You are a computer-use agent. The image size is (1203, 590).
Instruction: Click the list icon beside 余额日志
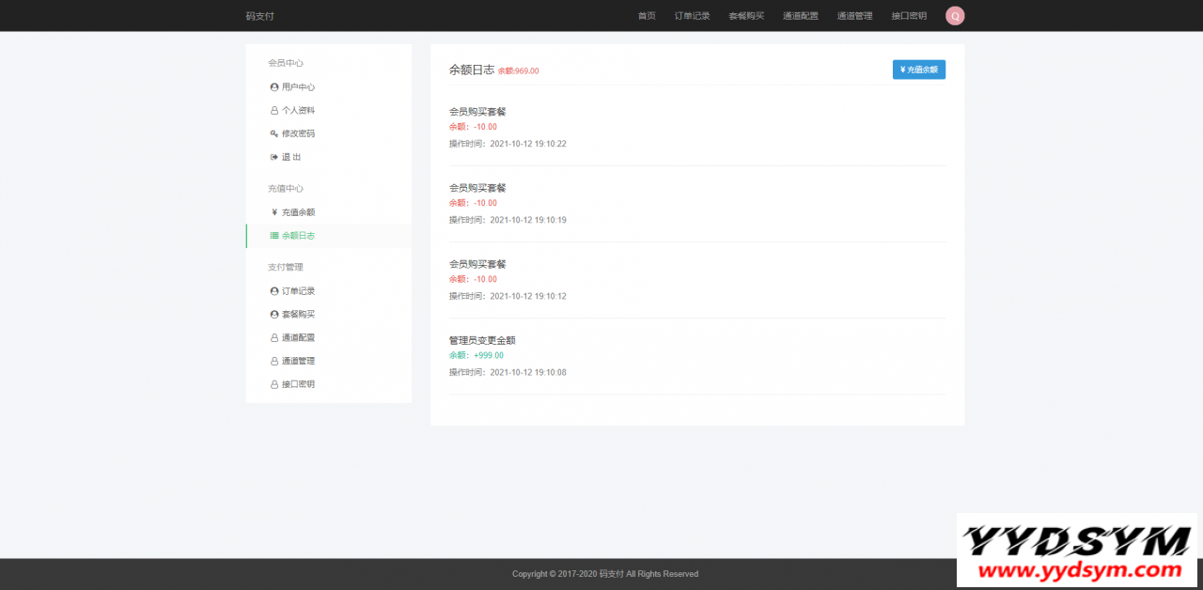point(274,236)
